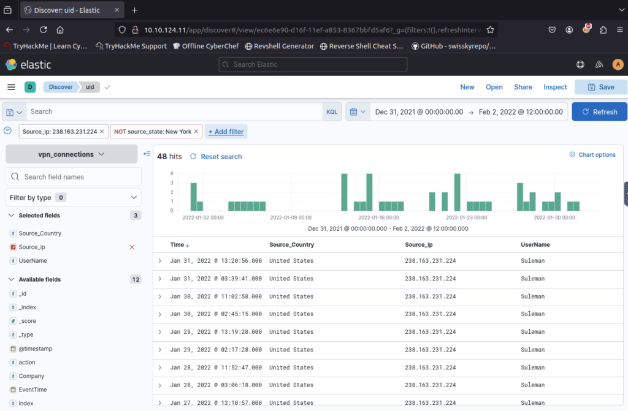Open saved query menu icon
The width and height of the screenshot is (628, 411).
tap(14, 112)
